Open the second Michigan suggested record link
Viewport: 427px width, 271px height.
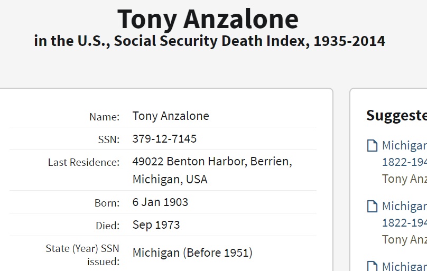pos(404,206)
